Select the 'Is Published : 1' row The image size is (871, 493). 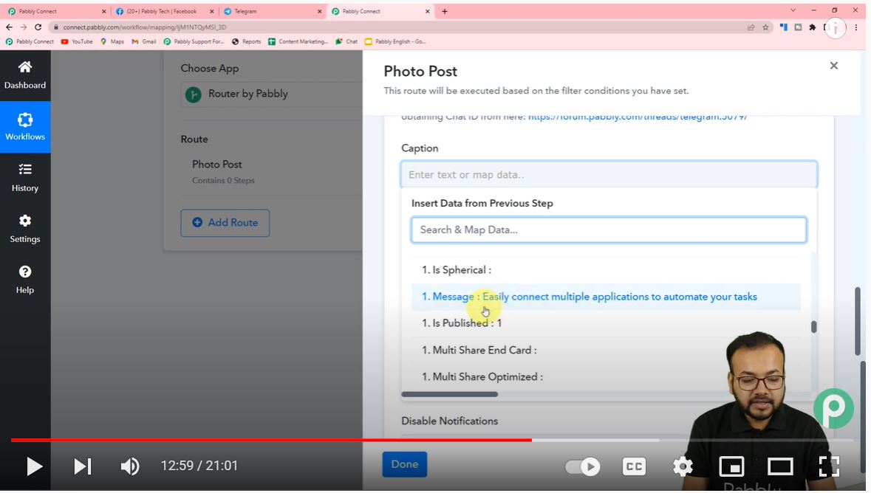(606, 323)
